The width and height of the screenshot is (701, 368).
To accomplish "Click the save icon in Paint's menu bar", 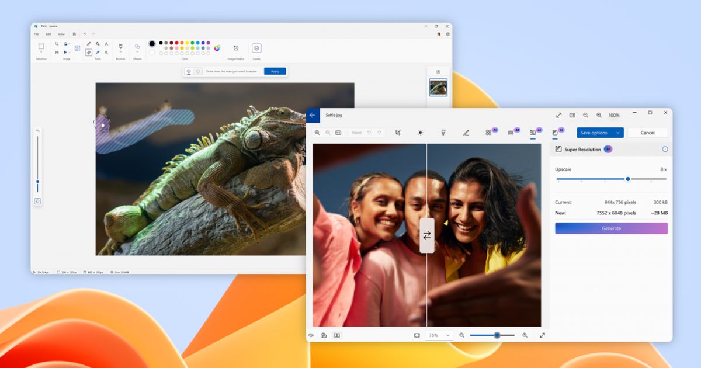I will click(74, 34).
